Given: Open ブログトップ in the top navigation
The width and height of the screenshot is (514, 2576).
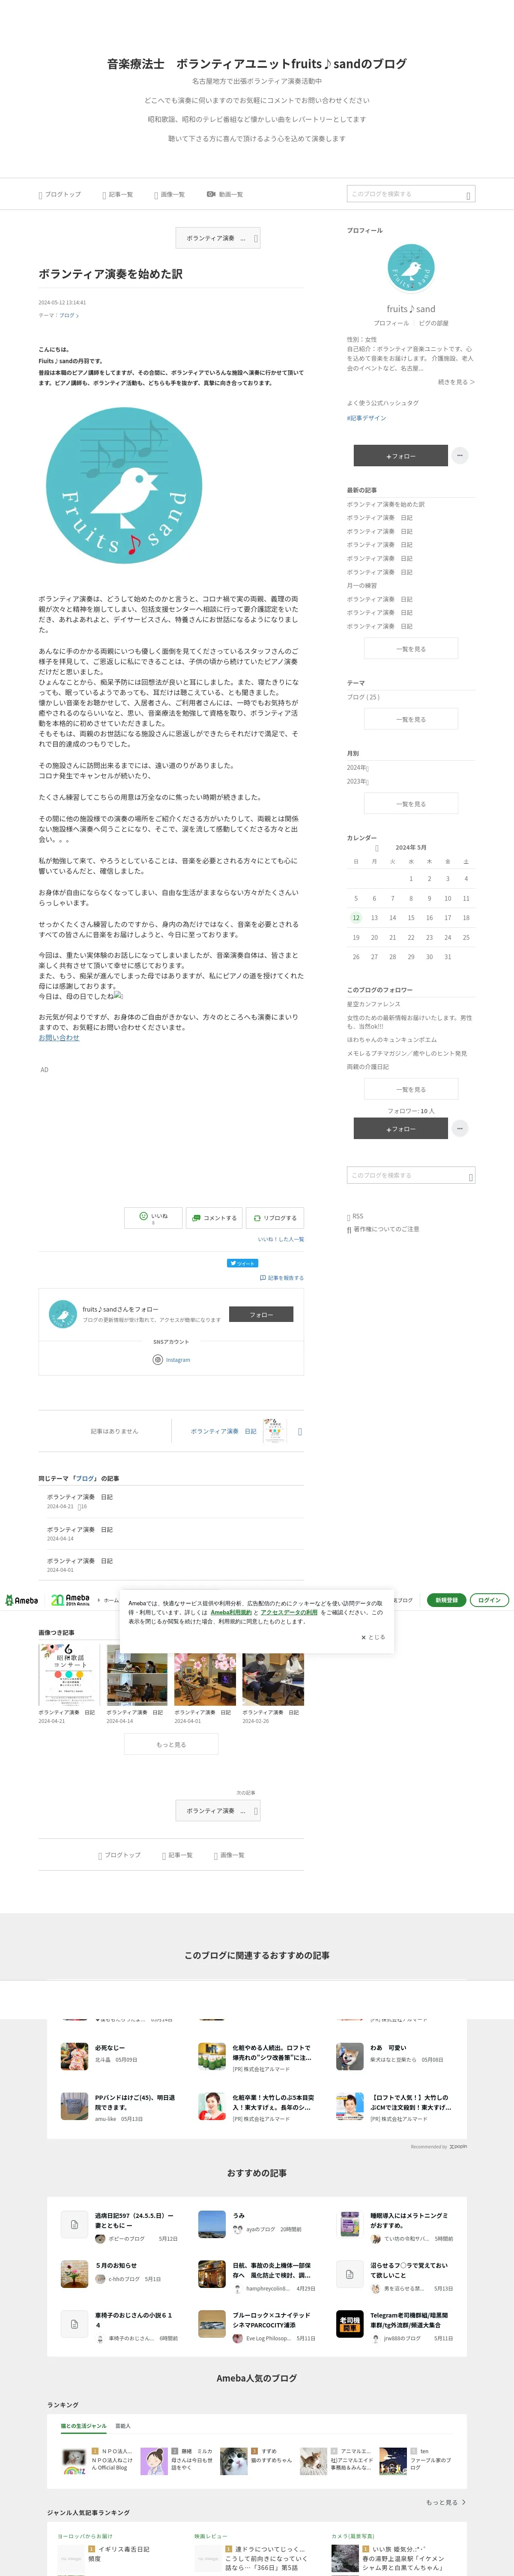Looking at the screenshot, I should (x=60, y=194).
